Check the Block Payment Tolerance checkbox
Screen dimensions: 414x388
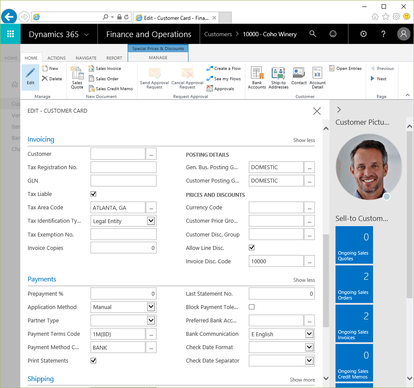(251, 307)
